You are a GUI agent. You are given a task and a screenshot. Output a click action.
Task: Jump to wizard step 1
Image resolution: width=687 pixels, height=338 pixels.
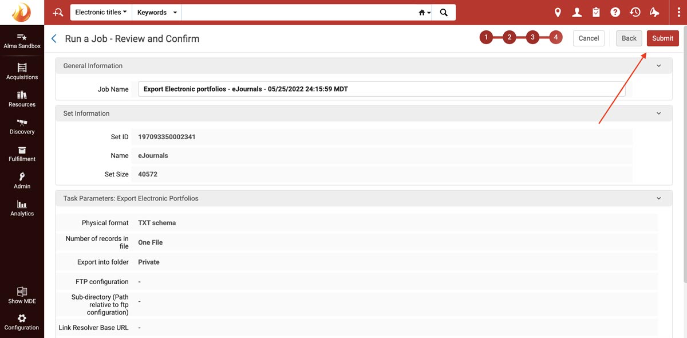click(486, 38)
